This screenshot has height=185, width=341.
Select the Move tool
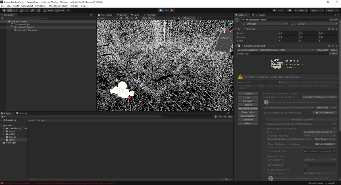click(10, 10)
